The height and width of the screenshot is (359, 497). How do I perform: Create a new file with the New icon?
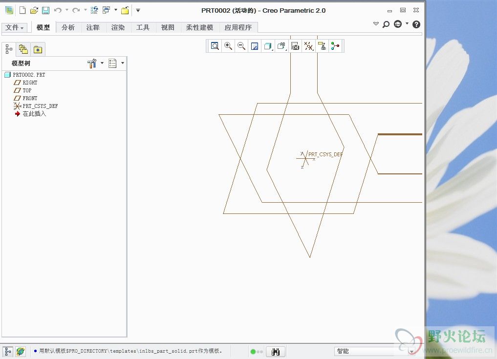click(x=22, y=10)
